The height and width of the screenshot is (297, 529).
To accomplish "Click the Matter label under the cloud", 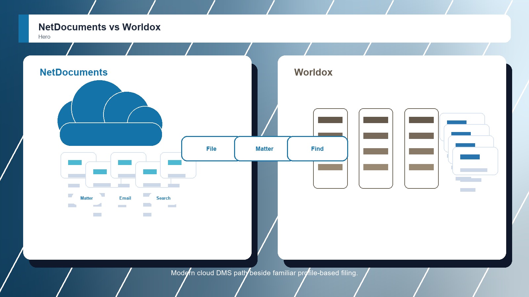I will (87, 198).
